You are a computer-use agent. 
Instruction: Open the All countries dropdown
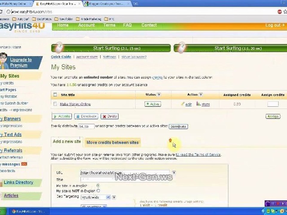(94, 206)
